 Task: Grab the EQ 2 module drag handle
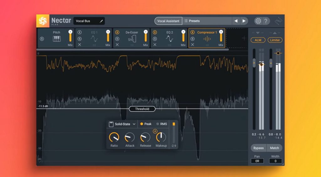coord(170,45)
